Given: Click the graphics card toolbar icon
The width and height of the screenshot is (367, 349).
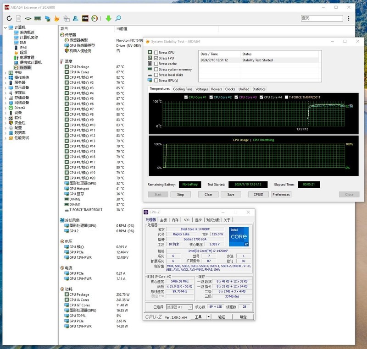Looking at the screenshot, I should (x=47, y=19).
